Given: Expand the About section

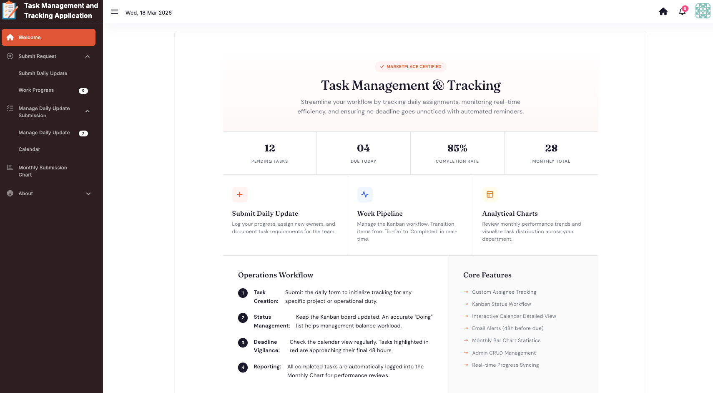Looking at the screenshot, I should tap(88, 194).
